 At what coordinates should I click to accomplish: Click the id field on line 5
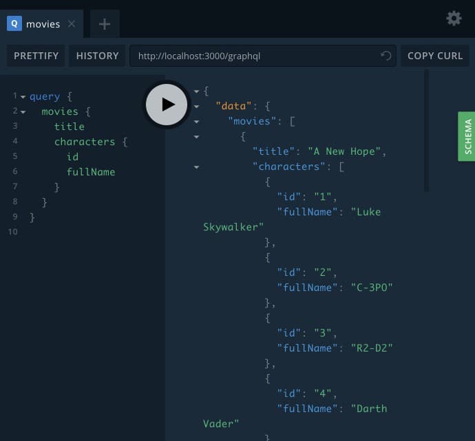click(x=73, y=157)
